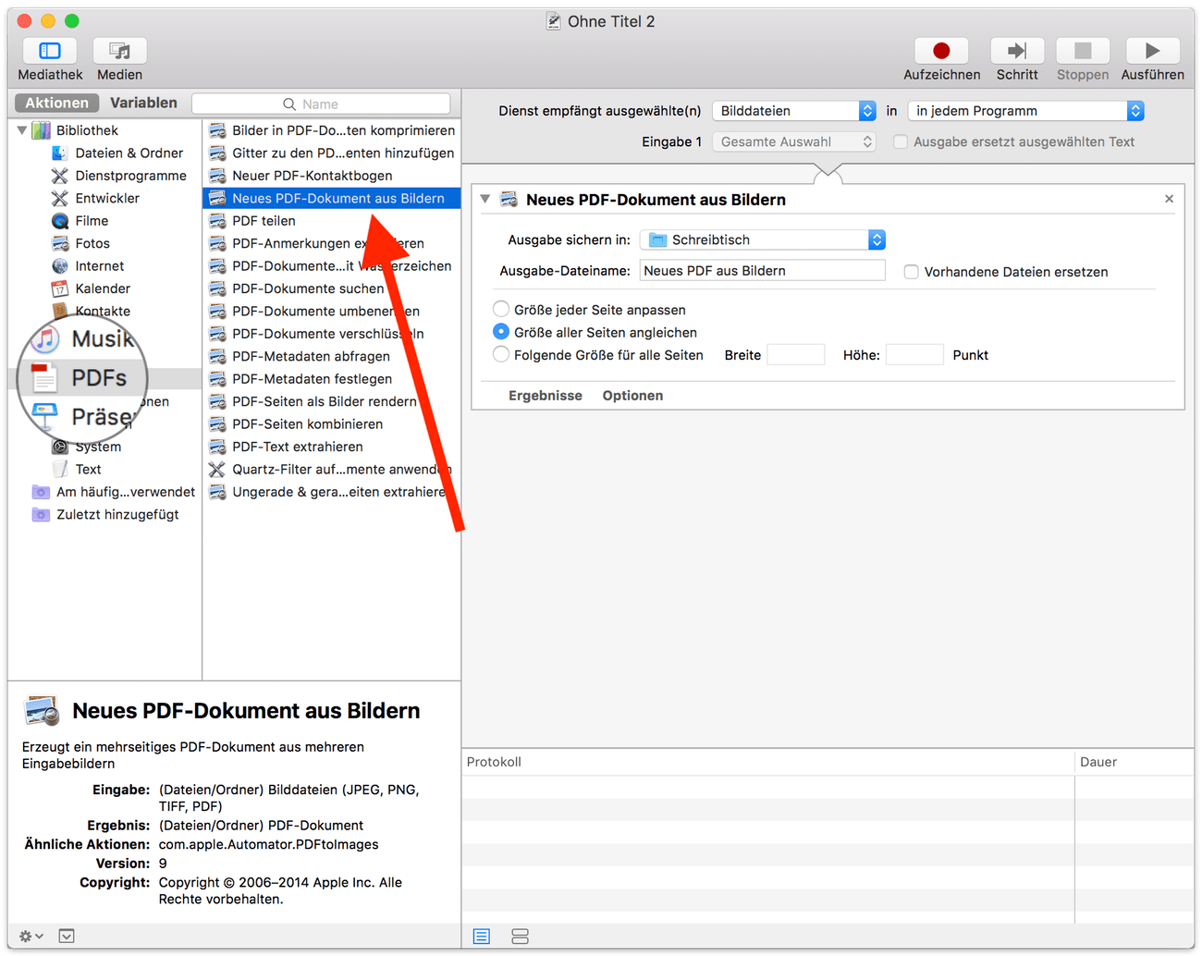Open the Schreibtisch save location dropdown
Viewport: 1202px width, 956px height.
(763, 239)
